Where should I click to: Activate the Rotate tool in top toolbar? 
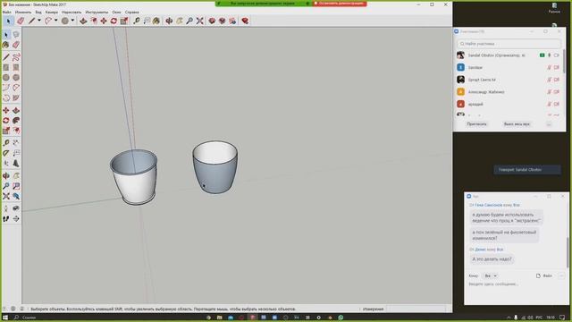coord(114,21)
